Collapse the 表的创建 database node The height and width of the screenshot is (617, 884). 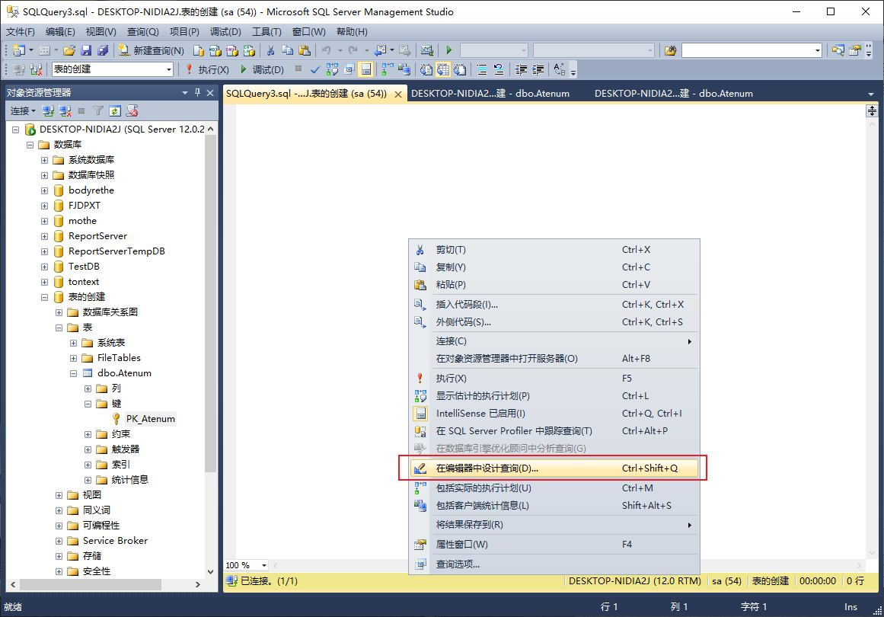tap(44, 297)
